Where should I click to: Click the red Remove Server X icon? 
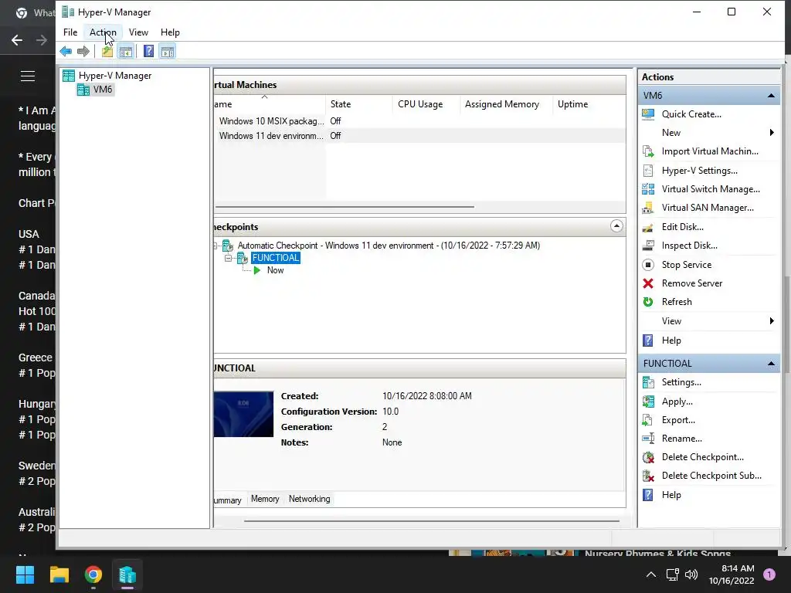pyautogui.click(x=648, y=283)
